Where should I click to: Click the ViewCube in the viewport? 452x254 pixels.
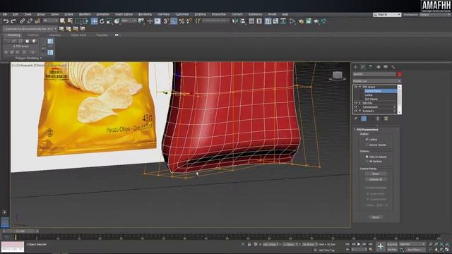[x=338, y=75]
